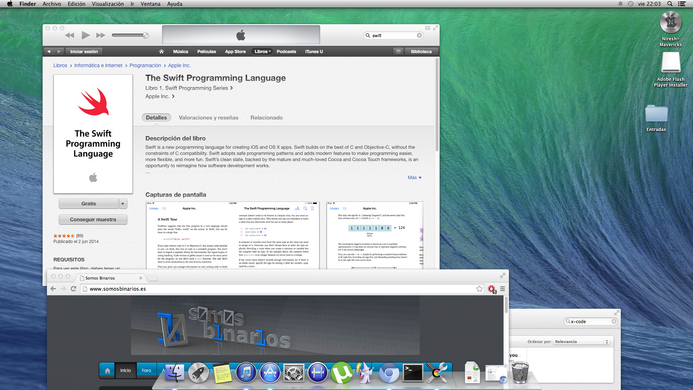Click the Conseguir muestra button
This screenshot has width=693, height=390.
tap(93, 220)
